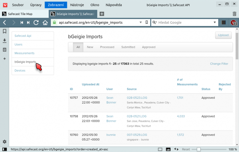Switch to the Safecast Tile Map tab

pyautogui.click(x=24, y=14)
